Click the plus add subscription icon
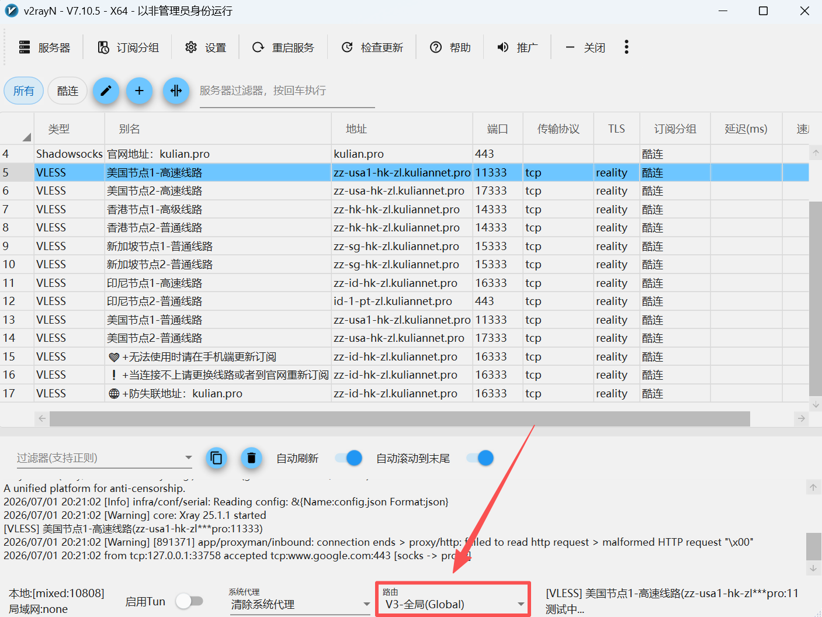 tap(139, 91)
